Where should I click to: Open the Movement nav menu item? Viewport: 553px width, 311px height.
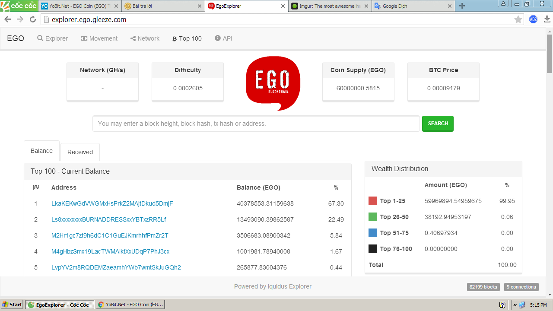click(99, 38)
